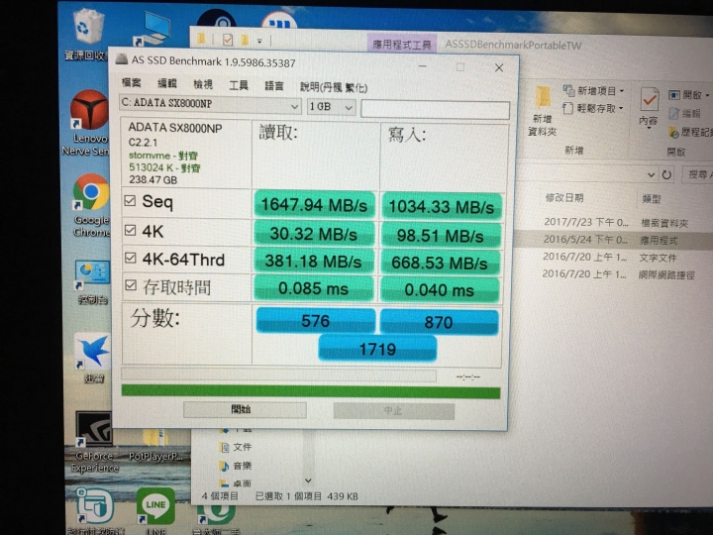713x535 pixels.
Task: Click navigation pane scroll down arrow
Action: click(x=308, y=481)
